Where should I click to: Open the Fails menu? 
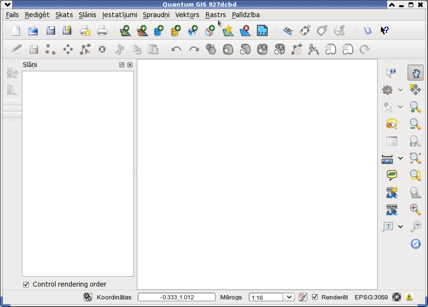point(12,15)
